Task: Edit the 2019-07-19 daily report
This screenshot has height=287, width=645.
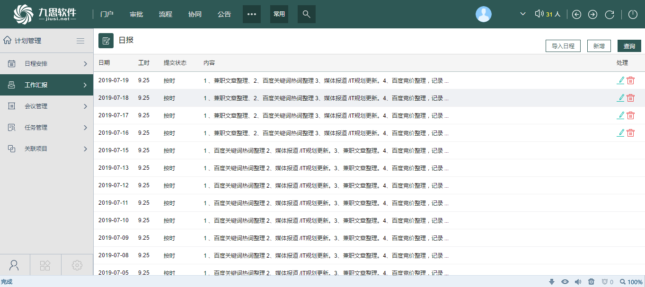Action: [x=620, y=80]
